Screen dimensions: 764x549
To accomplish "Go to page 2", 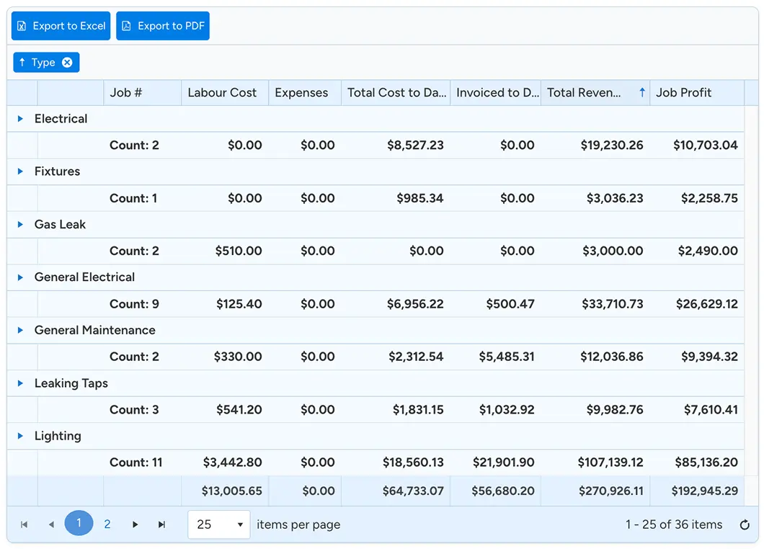I will point(107,525).
